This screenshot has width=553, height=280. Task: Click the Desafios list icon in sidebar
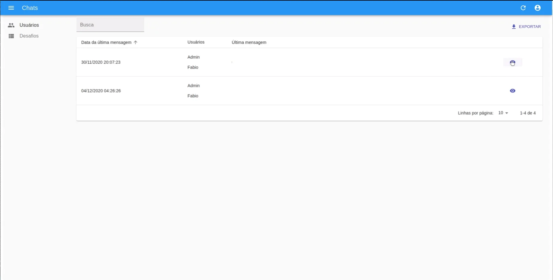tap(11, 36)
